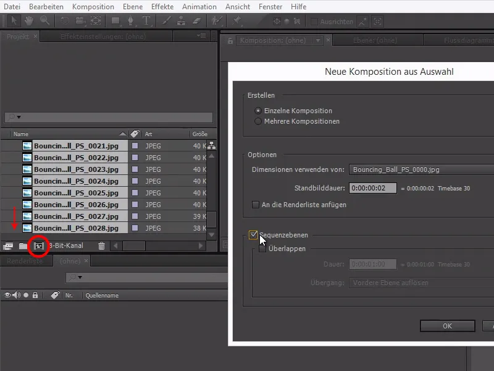The width and height of the screenshot is (494, 371).
Task: Open Dimensionen verwenden von dropdown
Action: point(421,169)
